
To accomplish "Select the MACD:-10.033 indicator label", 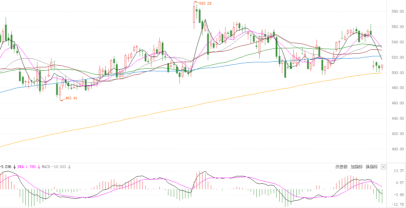I will (x=54, y=167).
